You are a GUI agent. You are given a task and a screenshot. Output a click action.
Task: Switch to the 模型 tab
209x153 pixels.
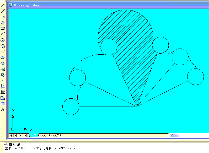point(34,135)
